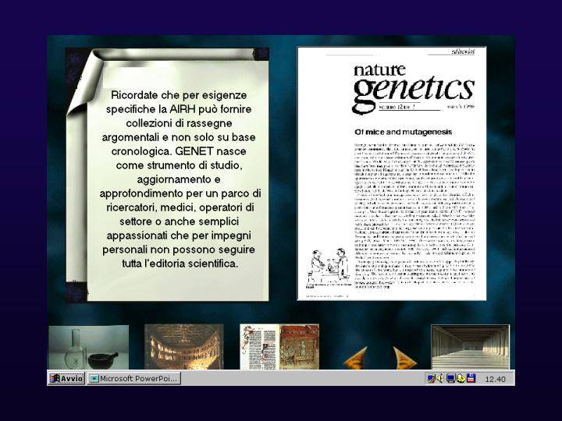Click the 12.40 taskbar clock

tap(495, 379)
